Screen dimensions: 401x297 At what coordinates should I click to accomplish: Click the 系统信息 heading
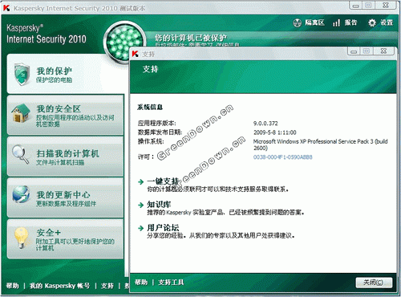(150, 107)
